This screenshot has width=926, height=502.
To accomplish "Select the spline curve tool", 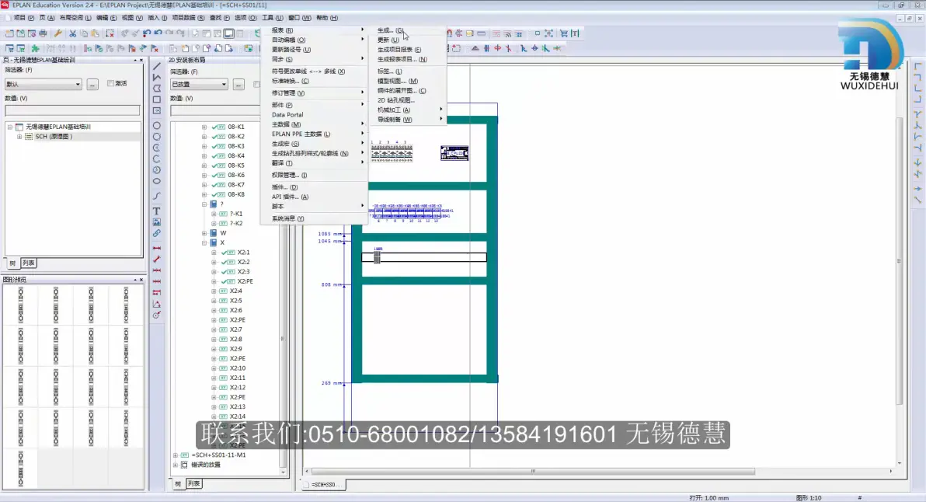I will pyautogui.click(x=156, y=196).
